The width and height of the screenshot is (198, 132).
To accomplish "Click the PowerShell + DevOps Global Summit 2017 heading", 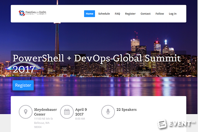I will tap(97, 64).
